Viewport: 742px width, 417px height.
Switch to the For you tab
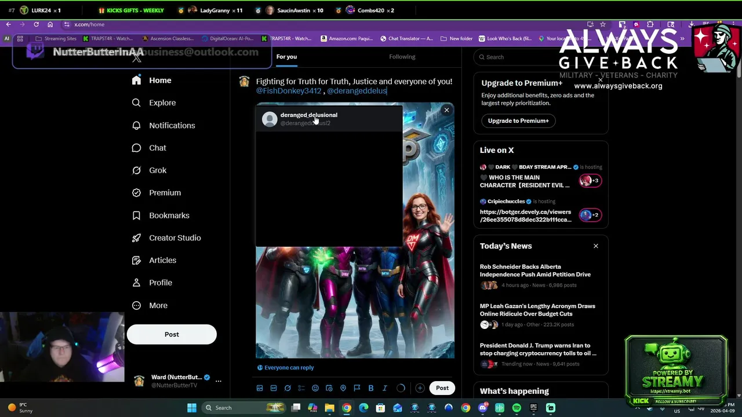point(286,57)
